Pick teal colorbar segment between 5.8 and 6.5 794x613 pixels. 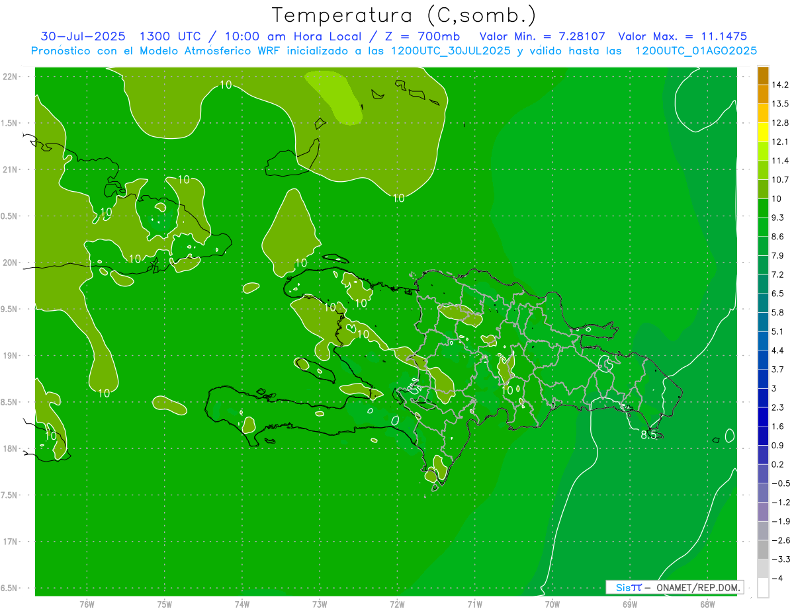tap(763, 303)
